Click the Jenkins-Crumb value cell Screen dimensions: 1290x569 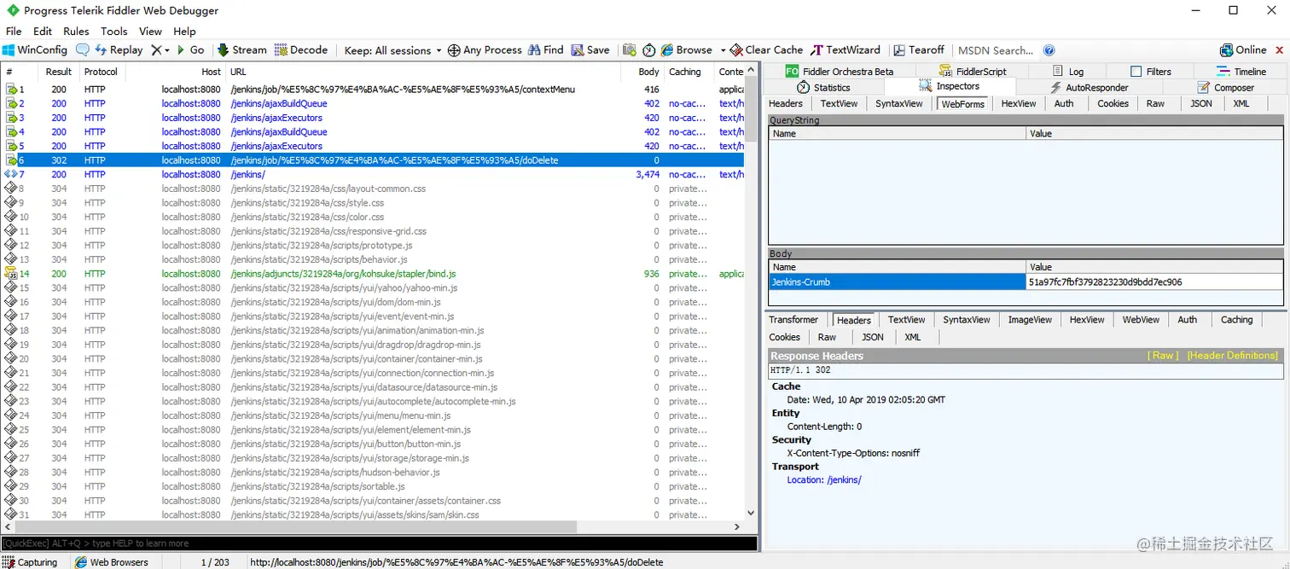pos(1154,282)
